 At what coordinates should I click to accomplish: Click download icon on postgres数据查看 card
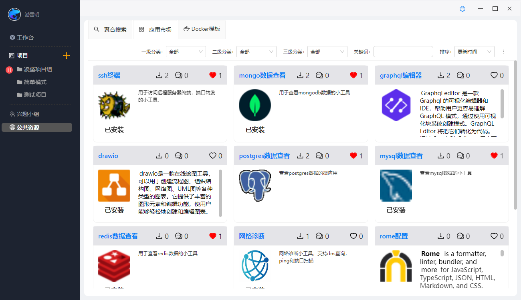click(x=300, y=156)
